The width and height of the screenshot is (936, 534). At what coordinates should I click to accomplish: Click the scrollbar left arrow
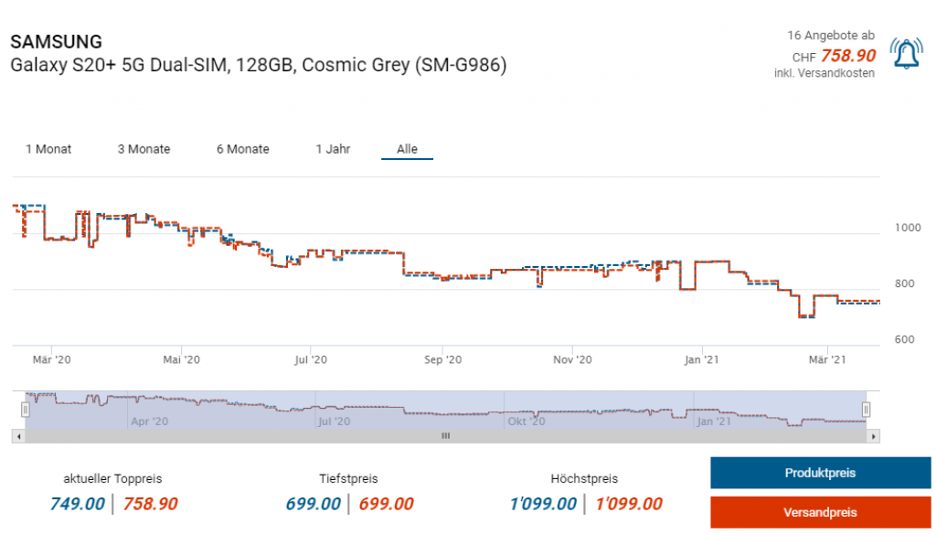(18, 436)
